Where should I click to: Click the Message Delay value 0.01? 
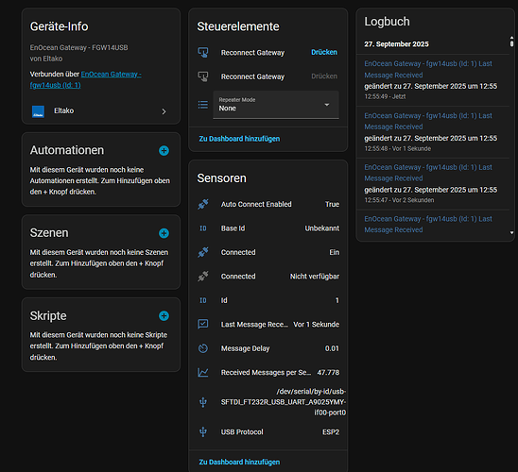(332, 348)
